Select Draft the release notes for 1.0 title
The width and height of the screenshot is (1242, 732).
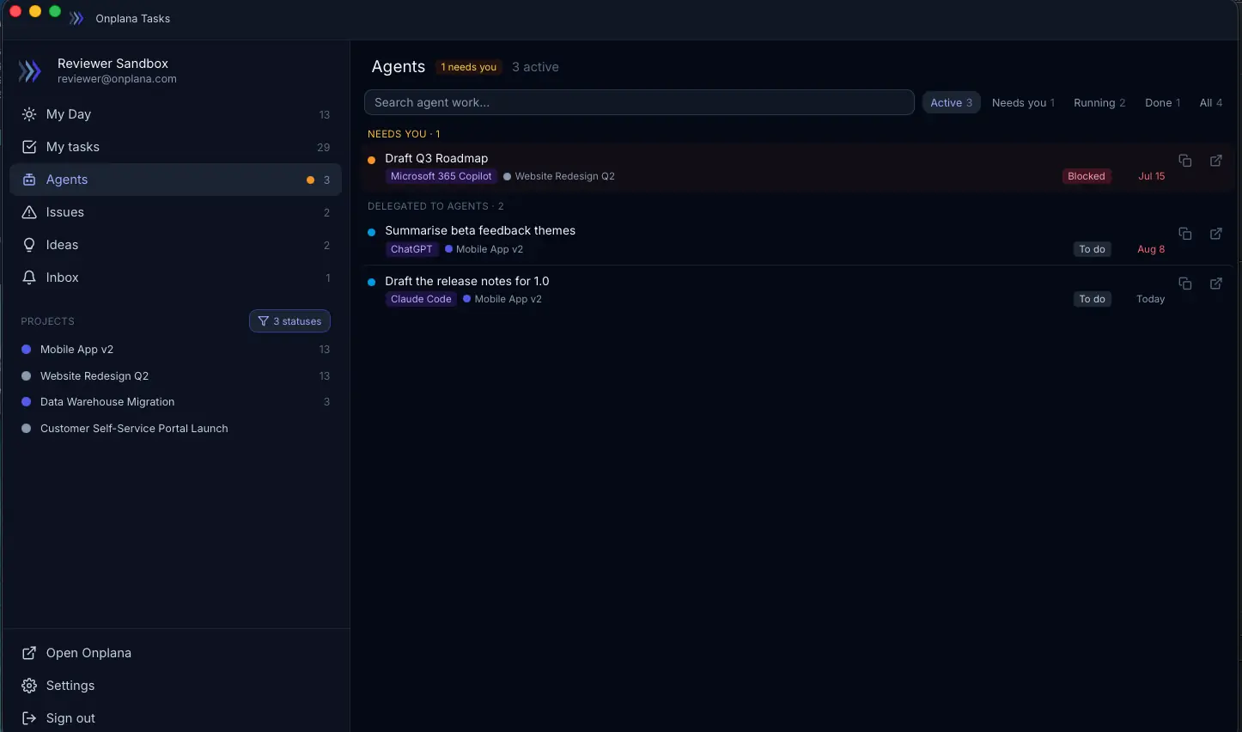(x=467, y=281)
